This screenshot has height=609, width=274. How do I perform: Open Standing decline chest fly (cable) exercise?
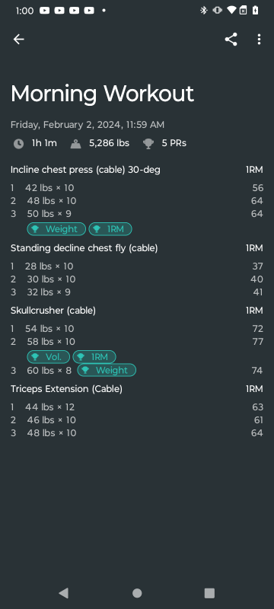point(84,248)
